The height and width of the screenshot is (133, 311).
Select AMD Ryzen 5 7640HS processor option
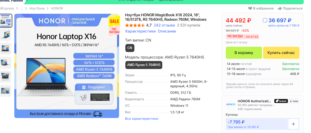[144, 65]
